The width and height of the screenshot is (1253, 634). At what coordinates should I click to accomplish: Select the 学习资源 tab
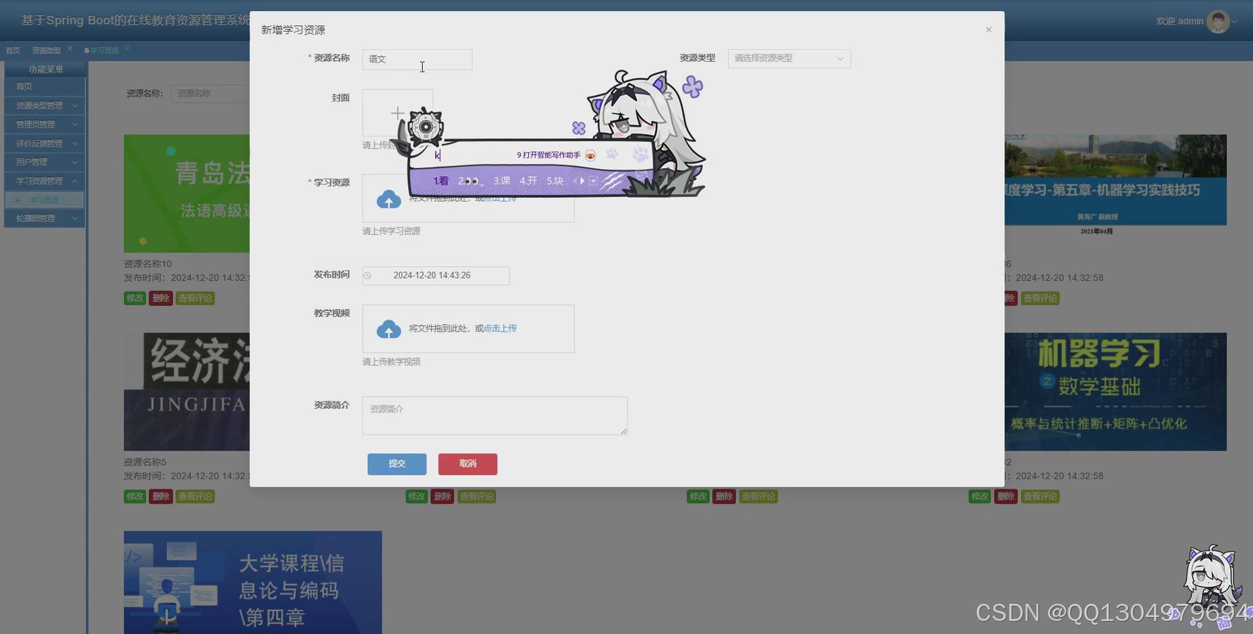pos(104,50)
